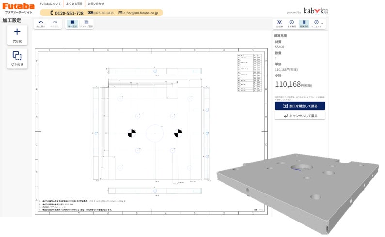The width and height of the screenshot is (385, 237).
Task: Click the large center hole in drawing
Action: (x=155, y=133)
